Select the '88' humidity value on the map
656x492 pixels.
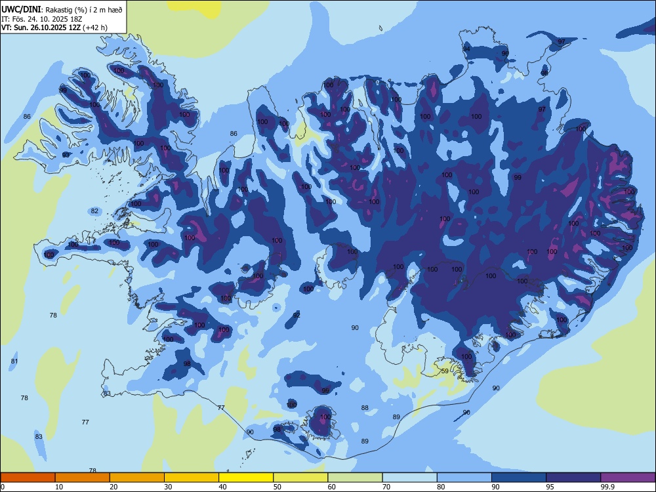[x=365, y=407]
